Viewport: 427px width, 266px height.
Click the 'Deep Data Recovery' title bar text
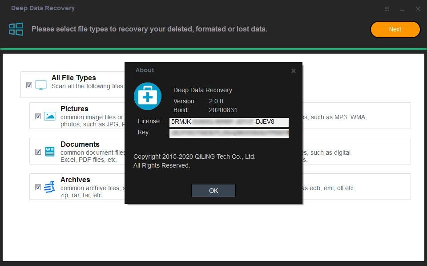(43, 8)
